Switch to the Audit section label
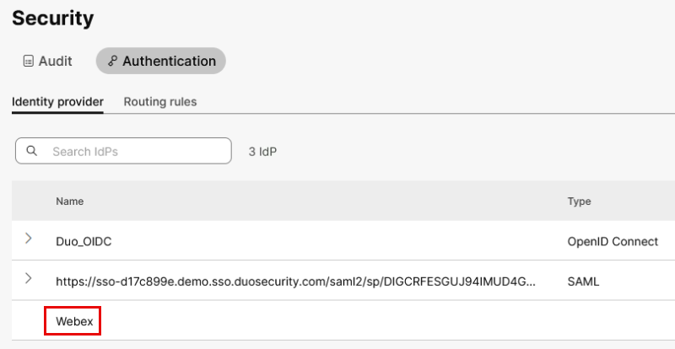Image resolution: width=675 pixels, height=349 pixels. click(x=56, y=62)
